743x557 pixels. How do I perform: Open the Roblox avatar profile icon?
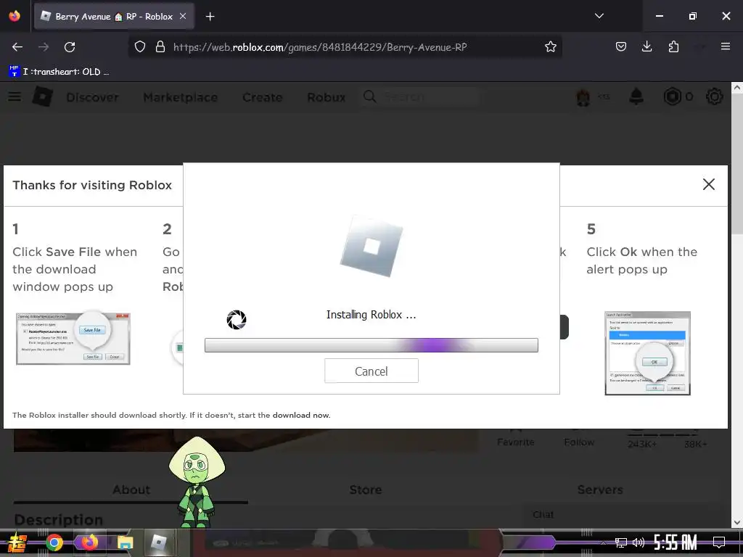tap(583, 97)
